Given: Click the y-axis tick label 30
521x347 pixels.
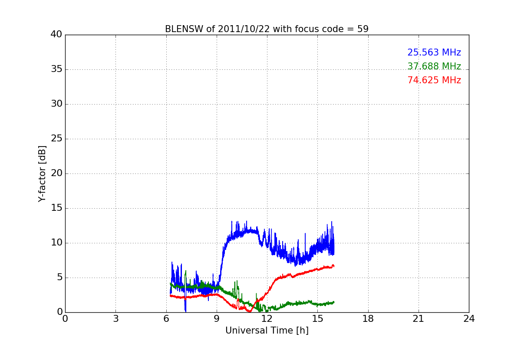Looking at the screenshot, I should 56,104.
